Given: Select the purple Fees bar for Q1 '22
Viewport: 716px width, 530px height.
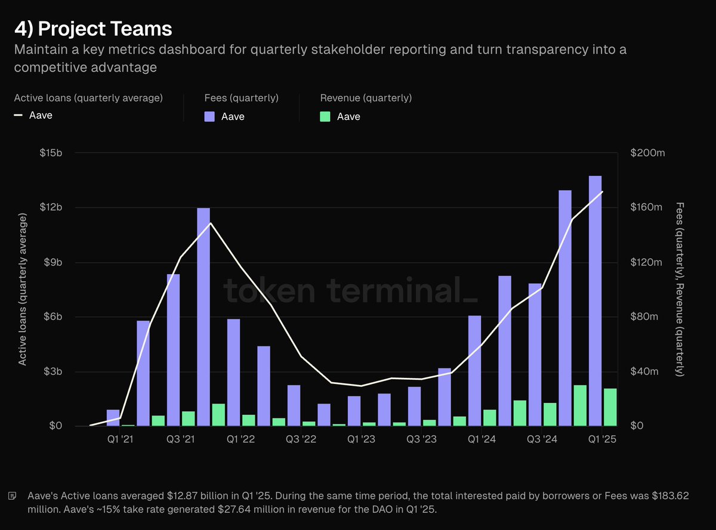Looking at the screenshot, I should (234, 373).
